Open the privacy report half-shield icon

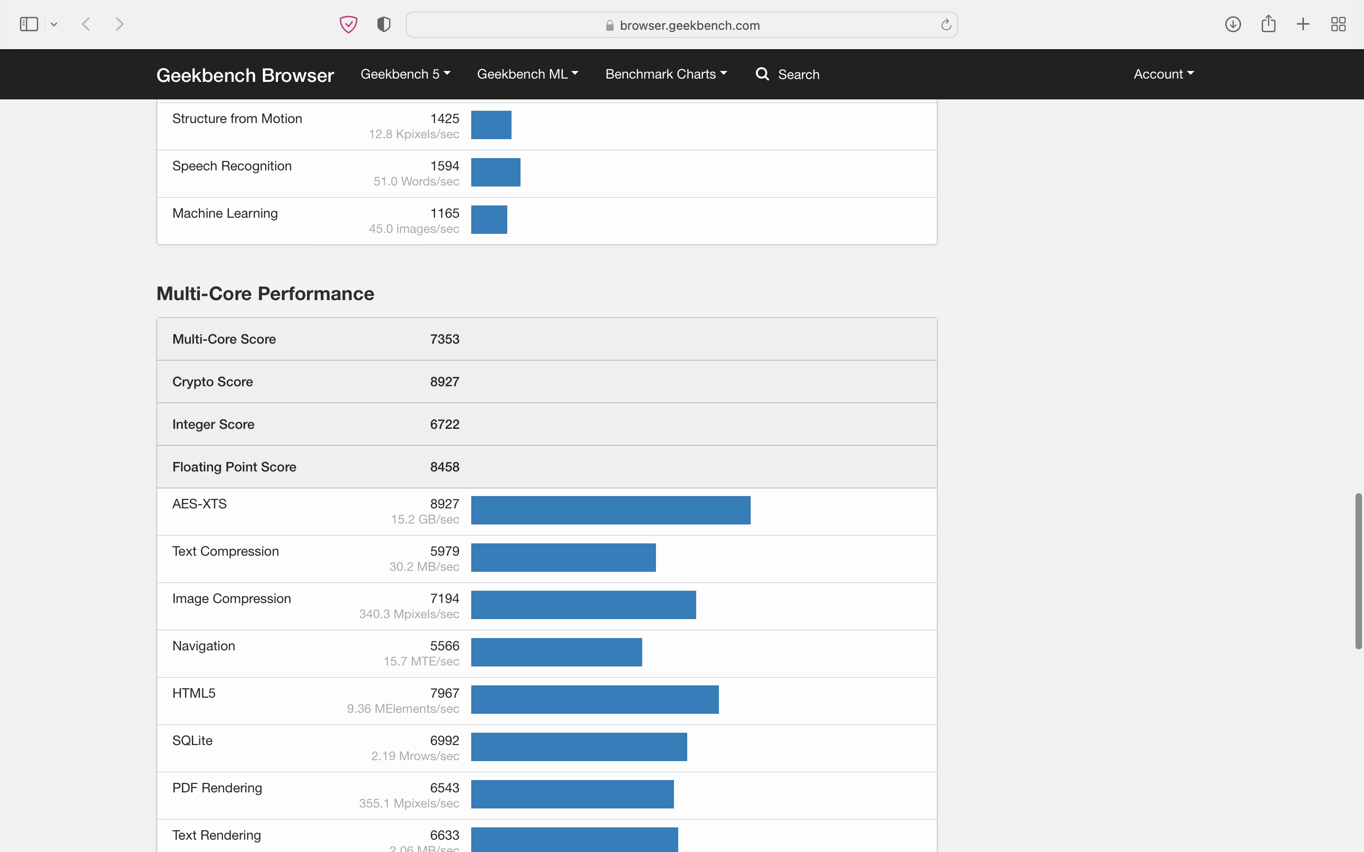click(x=384, y=24)
